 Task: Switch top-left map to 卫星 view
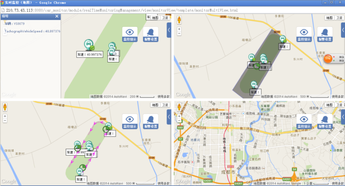(165, 18)
